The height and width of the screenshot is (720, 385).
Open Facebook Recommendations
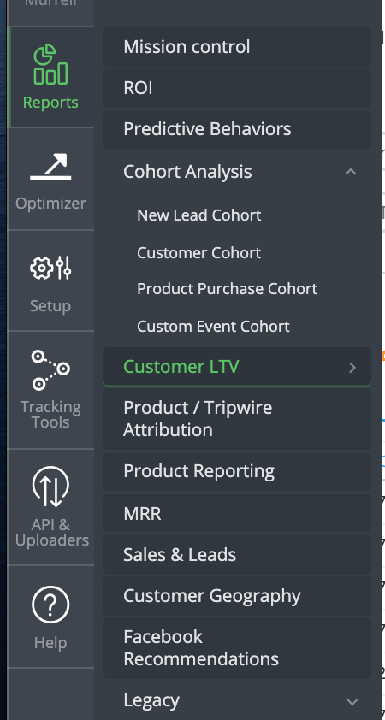pos(237,648)
